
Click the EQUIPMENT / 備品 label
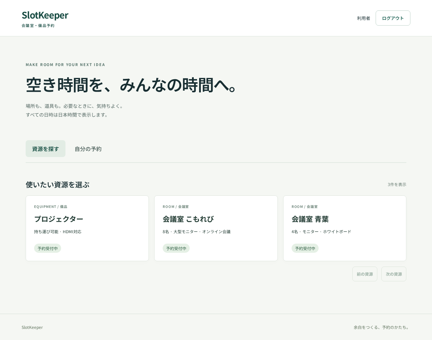[51, 207]
